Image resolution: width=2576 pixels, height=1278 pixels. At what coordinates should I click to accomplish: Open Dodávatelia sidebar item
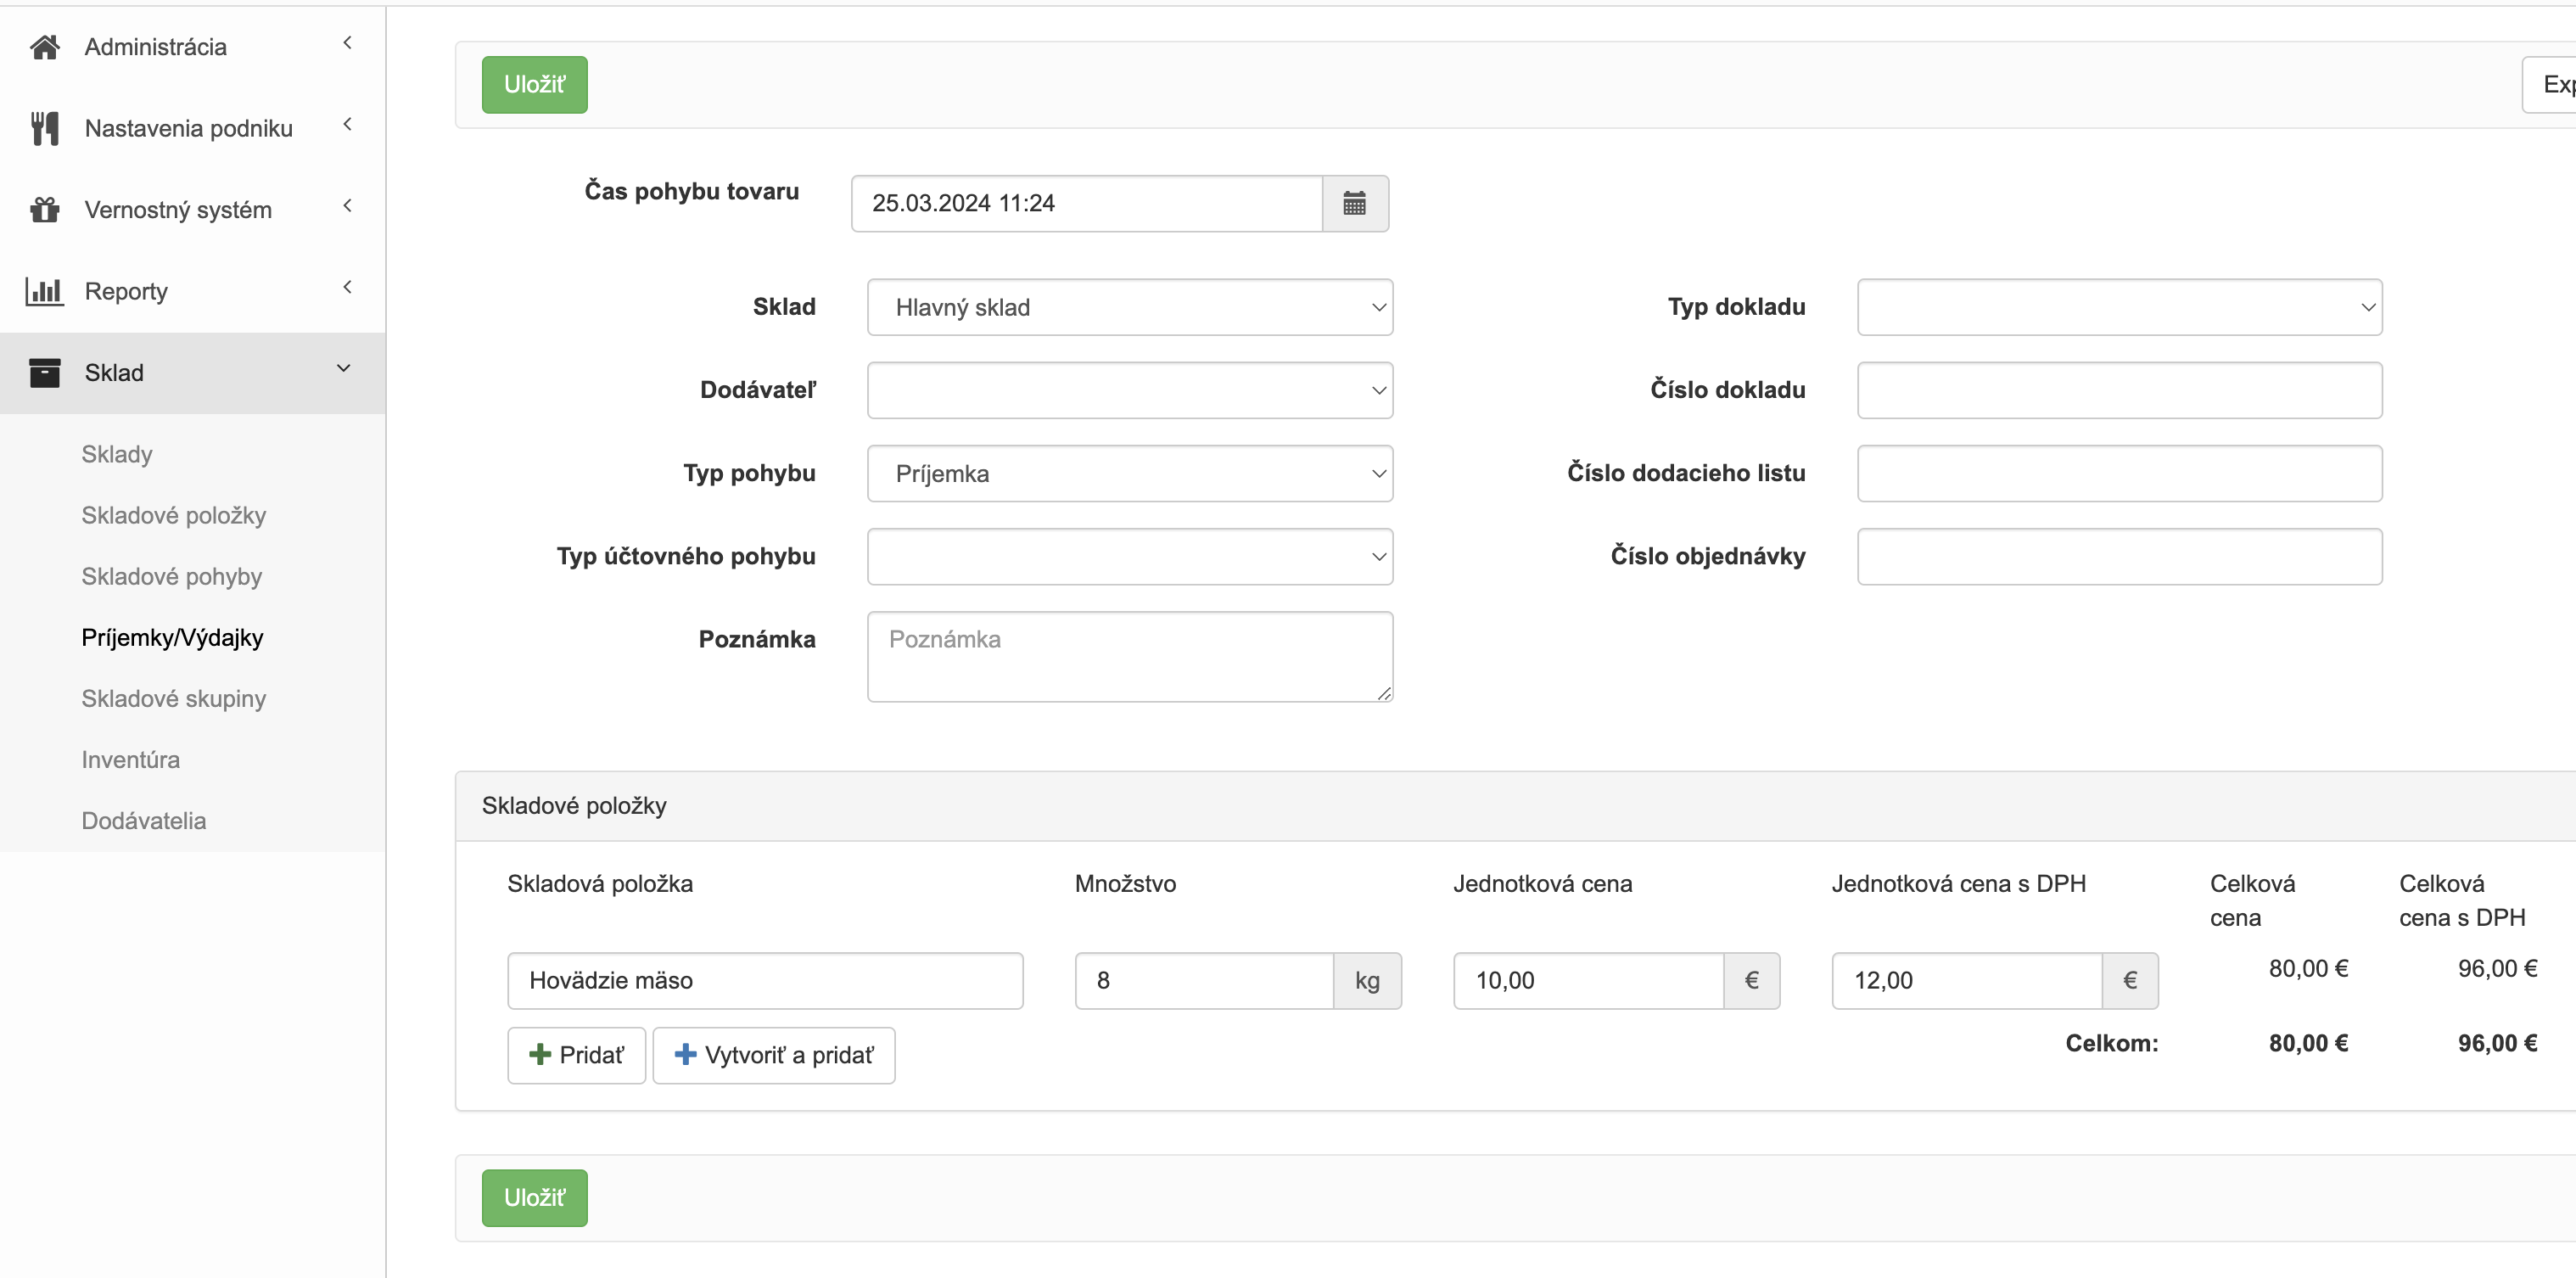click(143, 820)
